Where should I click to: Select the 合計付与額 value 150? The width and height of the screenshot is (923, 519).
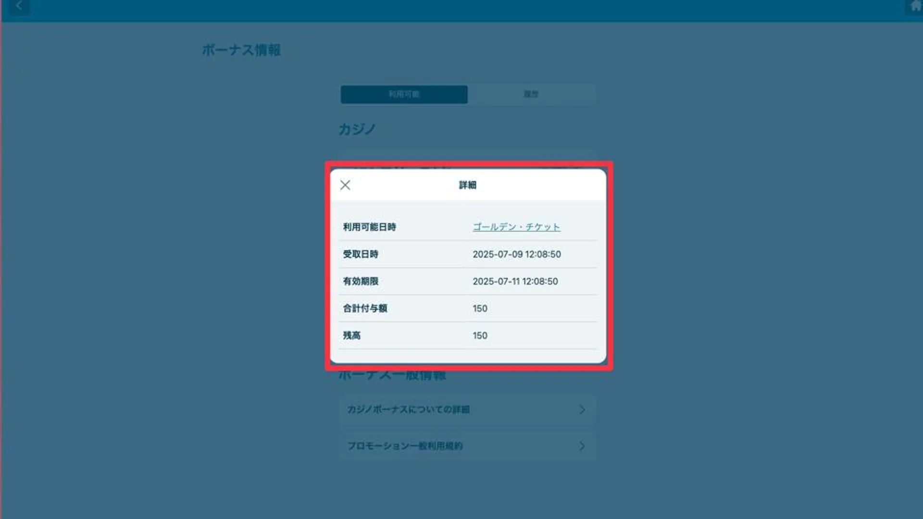480,309
